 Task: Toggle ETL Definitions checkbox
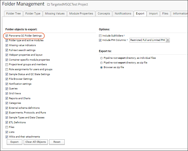7,123
